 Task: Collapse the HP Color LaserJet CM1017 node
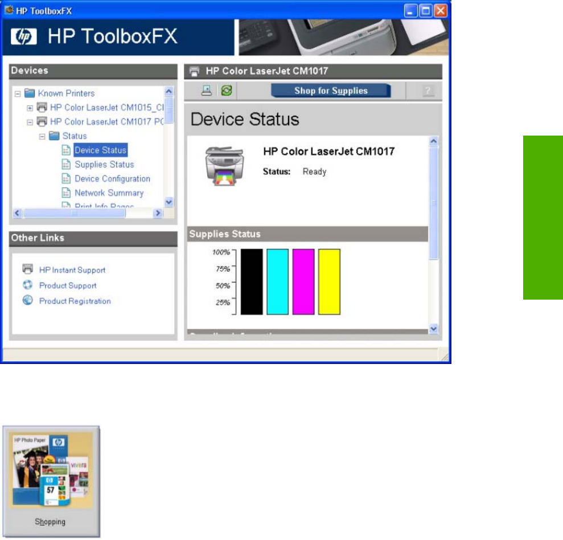tap(30, 122)
